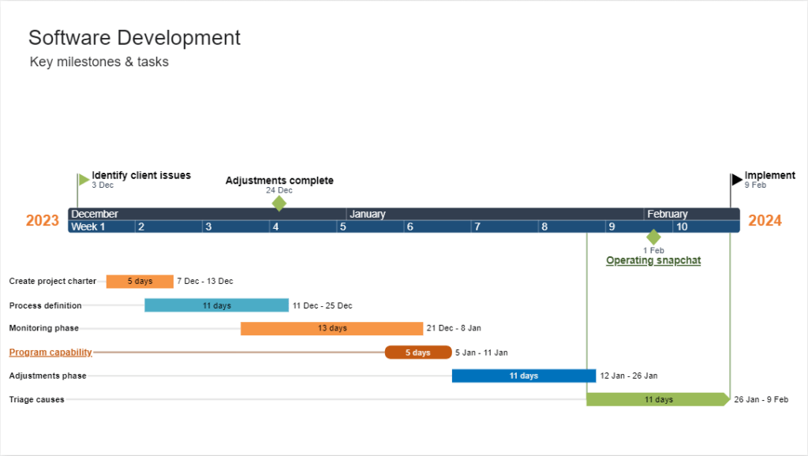Image resolution: width=808 pixels, height=456 pixels.
Task: Click the Adjustments complete diamond marker
Action: point(279,203)
